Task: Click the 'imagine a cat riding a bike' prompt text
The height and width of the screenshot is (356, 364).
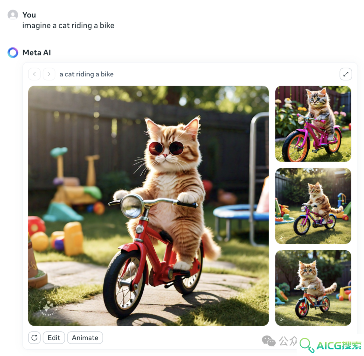Action: (68, 26)
